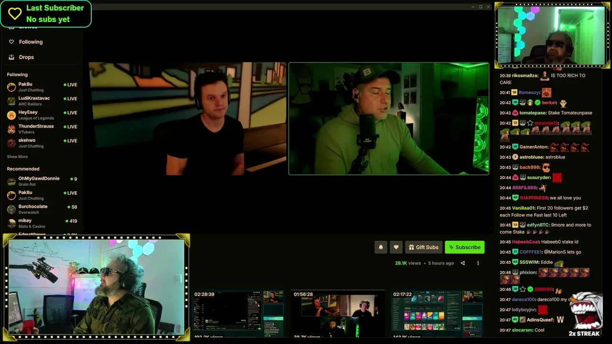This screenshot has height=344, width=612.
Task: Open the video thumbnail marked 01:56:28
Action: click(x=338, y=313)
